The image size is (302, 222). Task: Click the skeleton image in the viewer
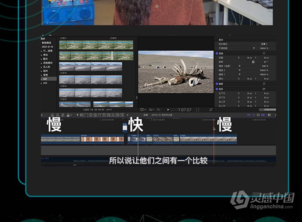click(x=176, y=72)
